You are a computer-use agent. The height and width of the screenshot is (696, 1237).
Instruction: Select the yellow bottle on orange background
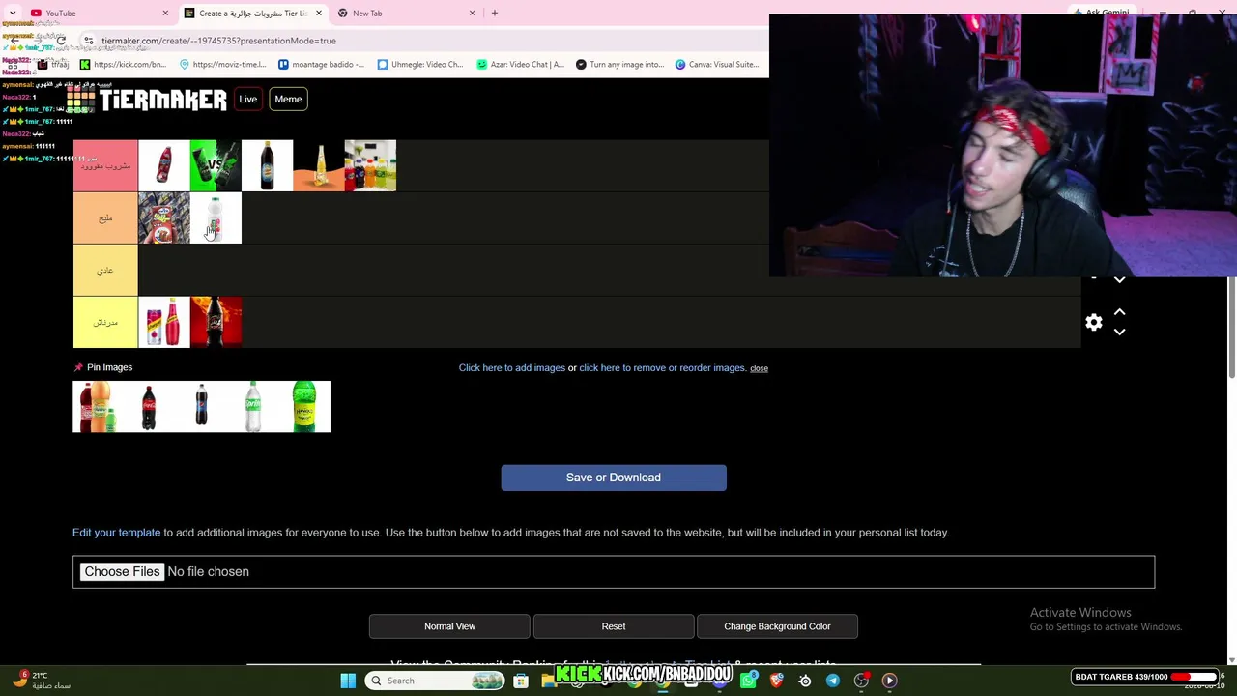pos(319,165)
